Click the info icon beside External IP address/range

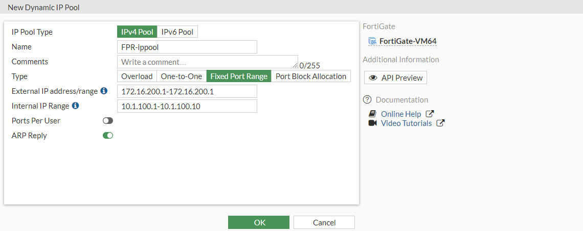click(x=104, y=91)
